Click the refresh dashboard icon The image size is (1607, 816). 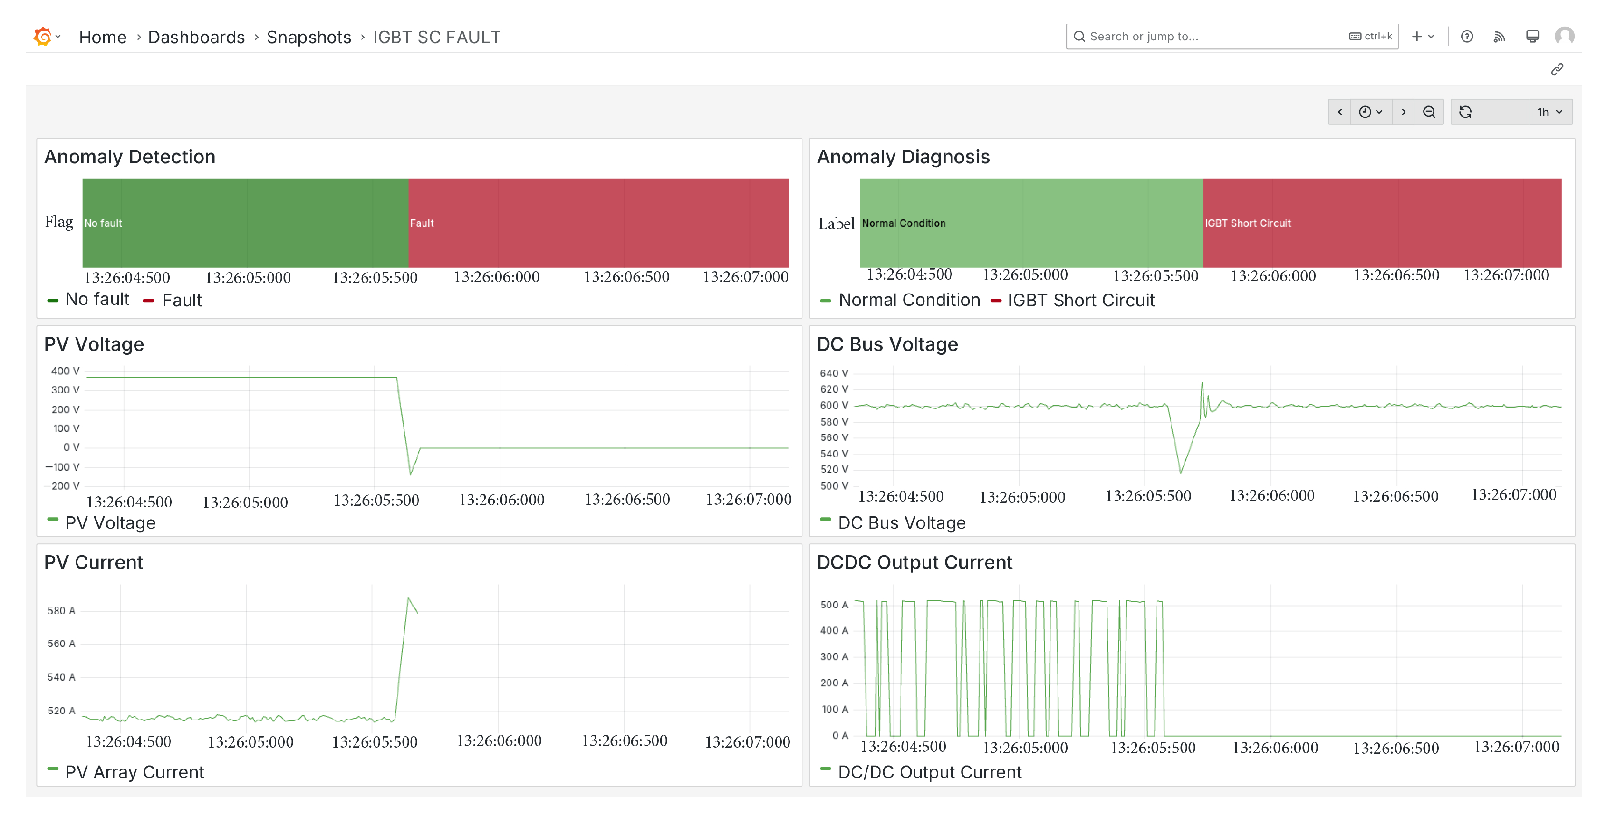(x=1465, y=112)
